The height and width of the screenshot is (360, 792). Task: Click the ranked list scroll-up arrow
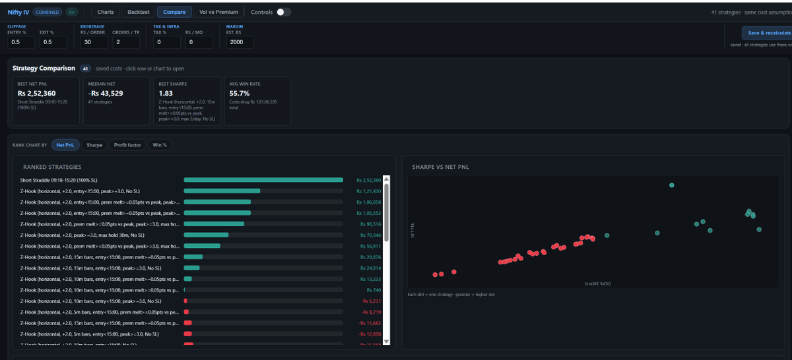coord(387,179)
